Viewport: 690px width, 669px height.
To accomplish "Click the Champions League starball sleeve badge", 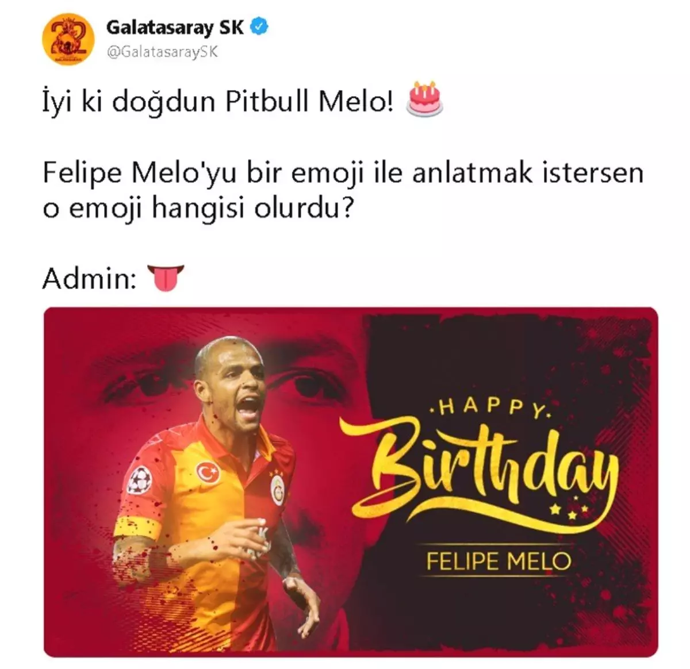I will [140, 479].
